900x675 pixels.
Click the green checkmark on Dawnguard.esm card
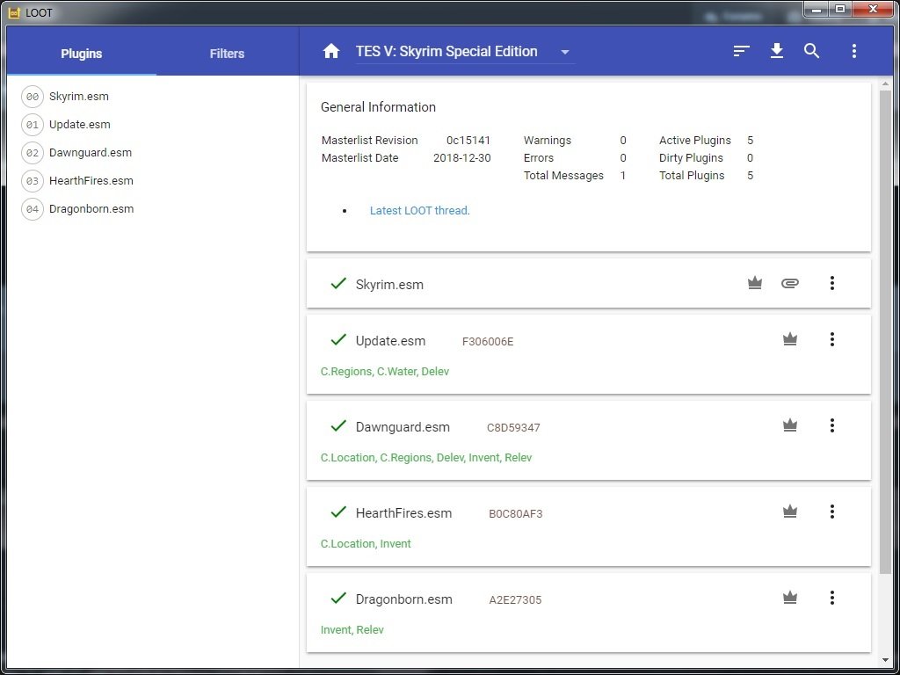click(338, 425)
